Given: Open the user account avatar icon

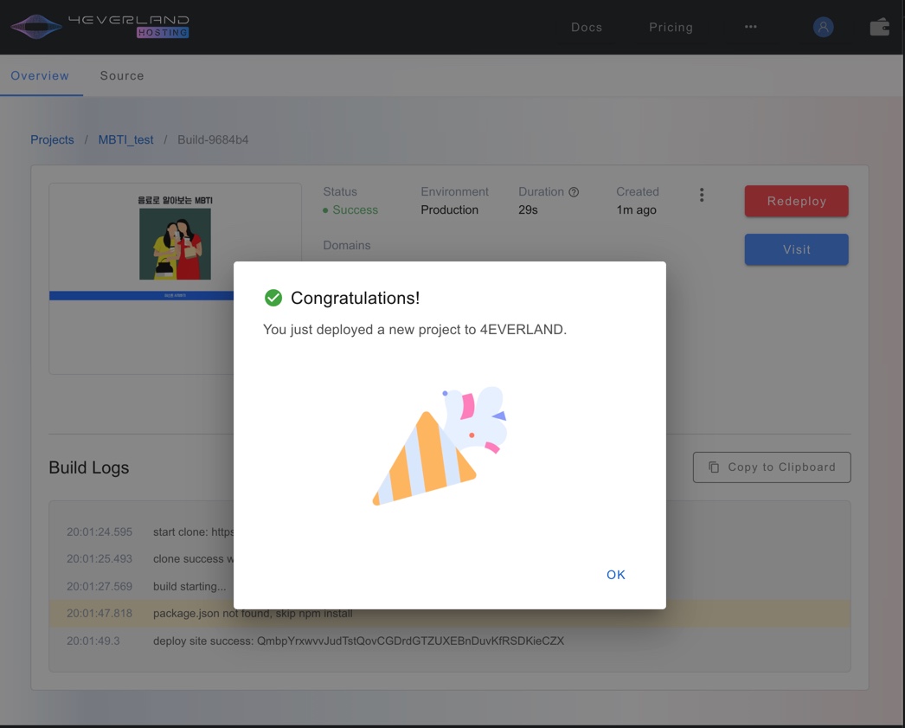Looking at the screenshot, I should [823, 27].
